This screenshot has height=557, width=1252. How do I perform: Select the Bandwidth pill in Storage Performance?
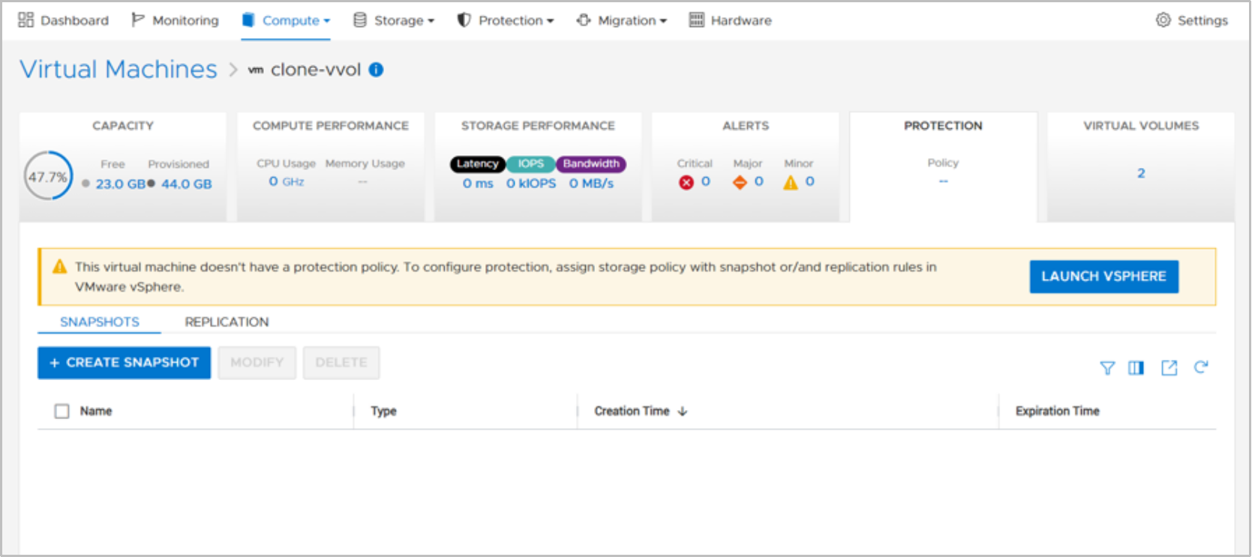591,164
